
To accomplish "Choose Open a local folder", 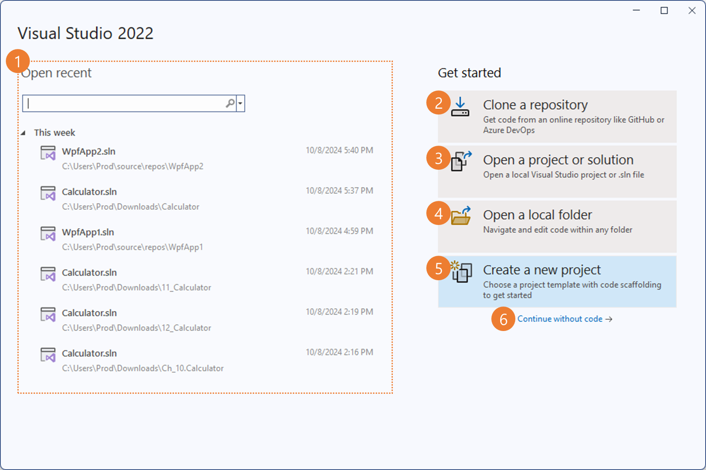I will (557, 226).
